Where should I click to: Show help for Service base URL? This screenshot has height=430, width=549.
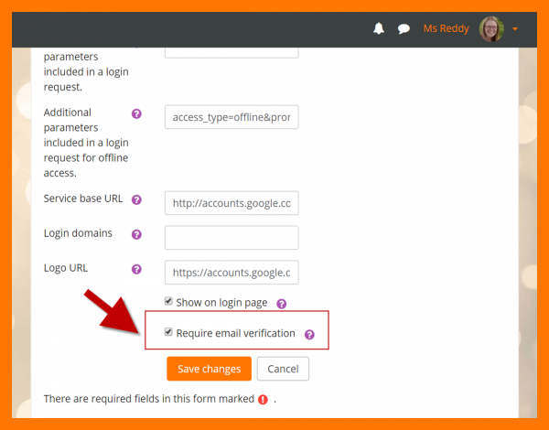136,199
